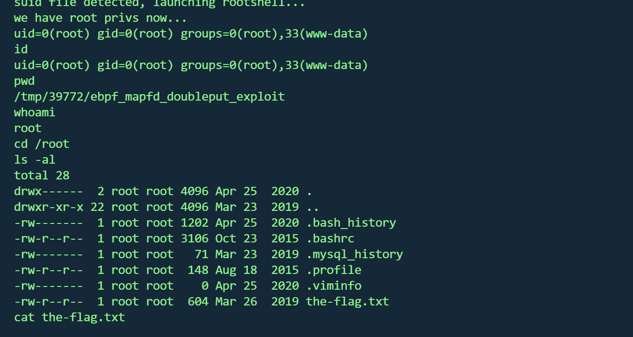The width and height of the screenshot is (633, 337).
Task: Click the 'ls -al' command line
Action: [35, 160]
